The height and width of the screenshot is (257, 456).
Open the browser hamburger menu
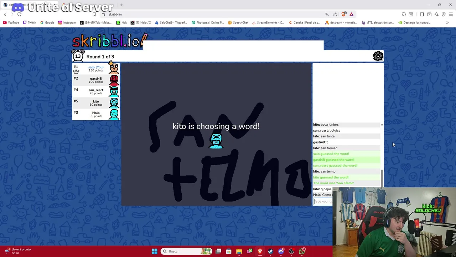[451, 14]
